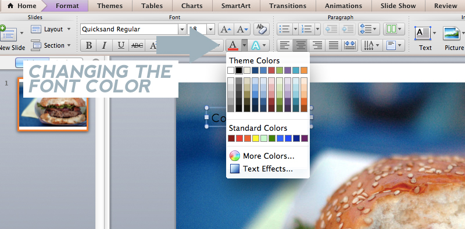This screenshot has width=465, height=229.
Task: Toggle Italic formatting
Action: pos(104,45)
